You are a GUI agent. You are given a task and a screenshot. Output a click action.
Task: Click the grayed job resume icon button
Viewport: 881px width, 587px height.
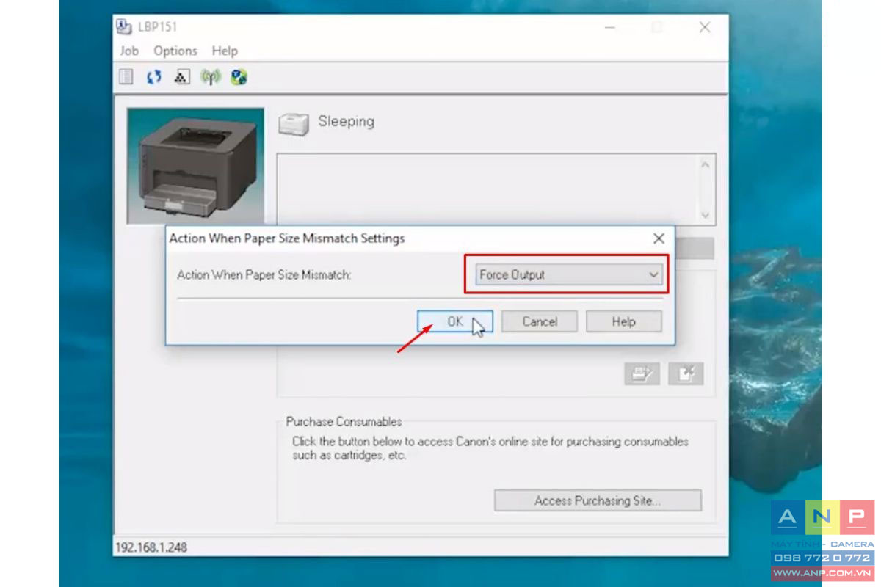642,374
